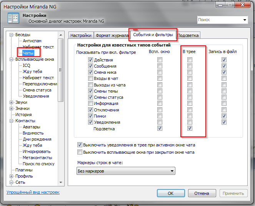Open Упрощённый вид настроек link
255x206 pixels.
(33, 192)
